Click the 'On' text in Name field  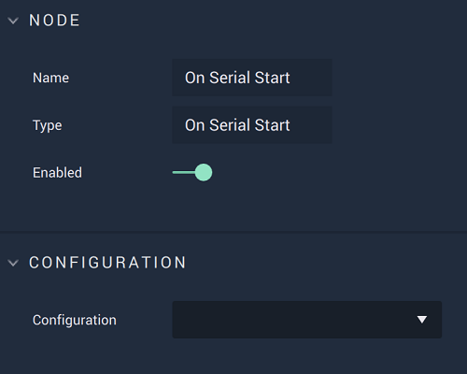click(x=194, y=78)
